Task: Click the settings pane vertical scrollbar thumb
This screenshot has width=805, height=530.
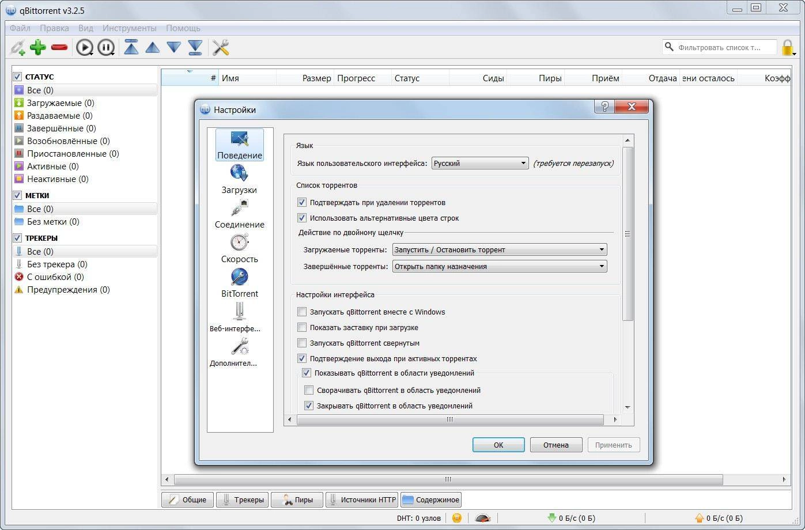Action: point(628,233)
